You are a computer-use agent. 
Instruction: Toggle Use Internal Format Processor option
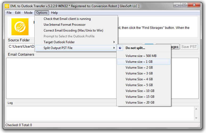click(76, 25)
